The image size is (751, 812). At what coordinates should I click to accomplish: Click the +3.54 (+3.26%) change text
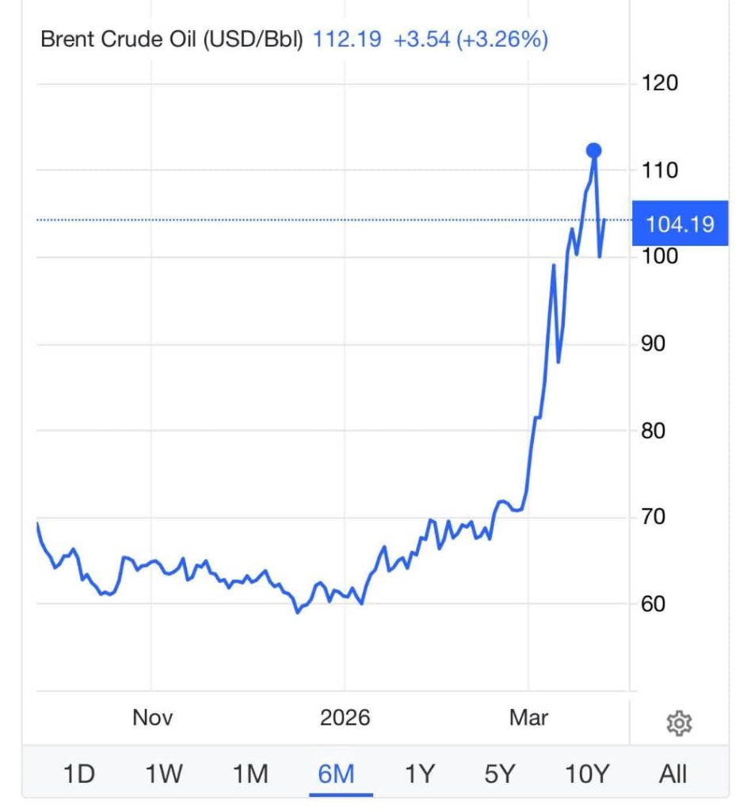[471, 40]
